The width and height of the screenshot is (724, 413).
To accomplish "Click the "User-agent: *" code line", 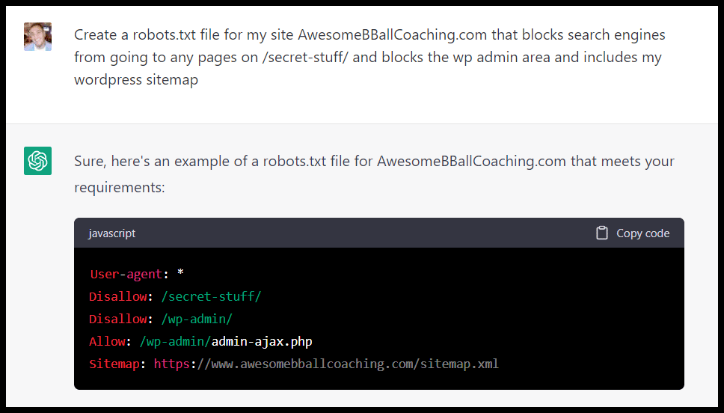I will point(137,274).
